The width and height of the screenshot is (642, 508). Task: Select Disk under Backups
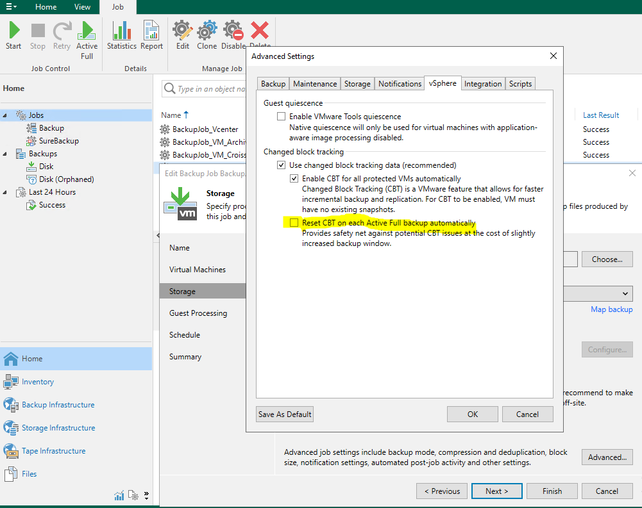(x=46, y=167)
